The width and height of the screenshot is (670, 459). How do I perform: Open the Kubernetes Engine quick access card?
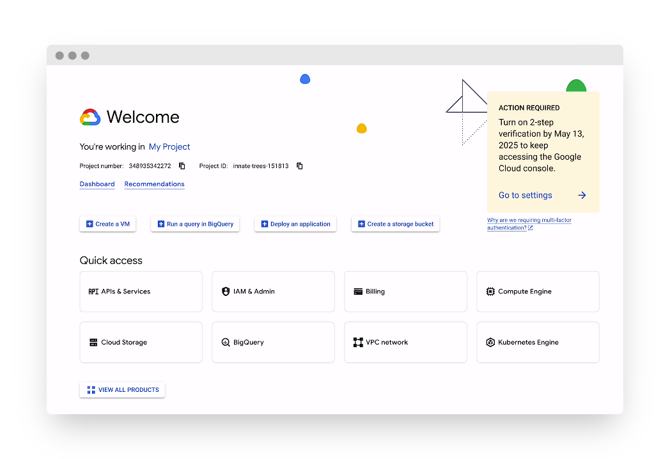[x=538, y=342]
